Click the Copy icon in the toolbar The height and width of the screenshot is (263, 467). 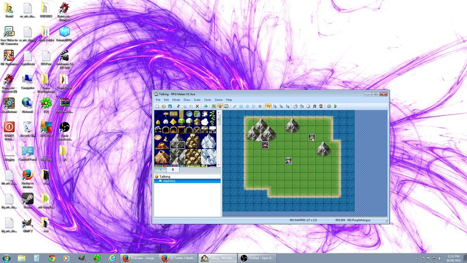point(185,106)
